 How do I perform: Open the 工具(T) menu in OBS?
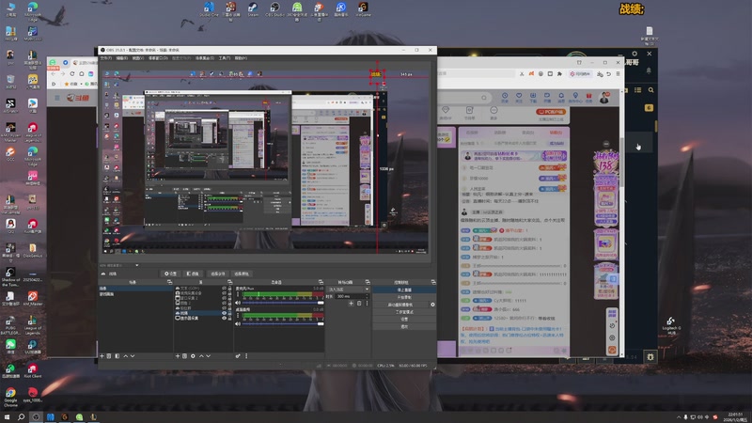pos(225,58)
